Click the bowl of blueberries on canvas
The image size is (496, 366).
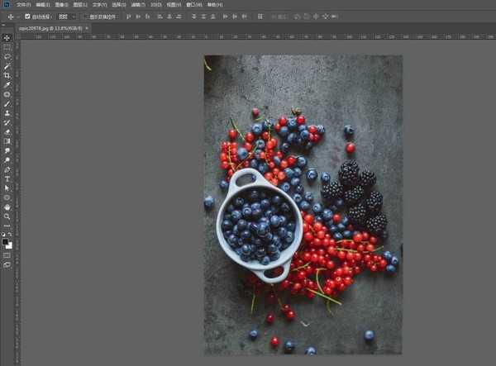(x=257, y=224)
